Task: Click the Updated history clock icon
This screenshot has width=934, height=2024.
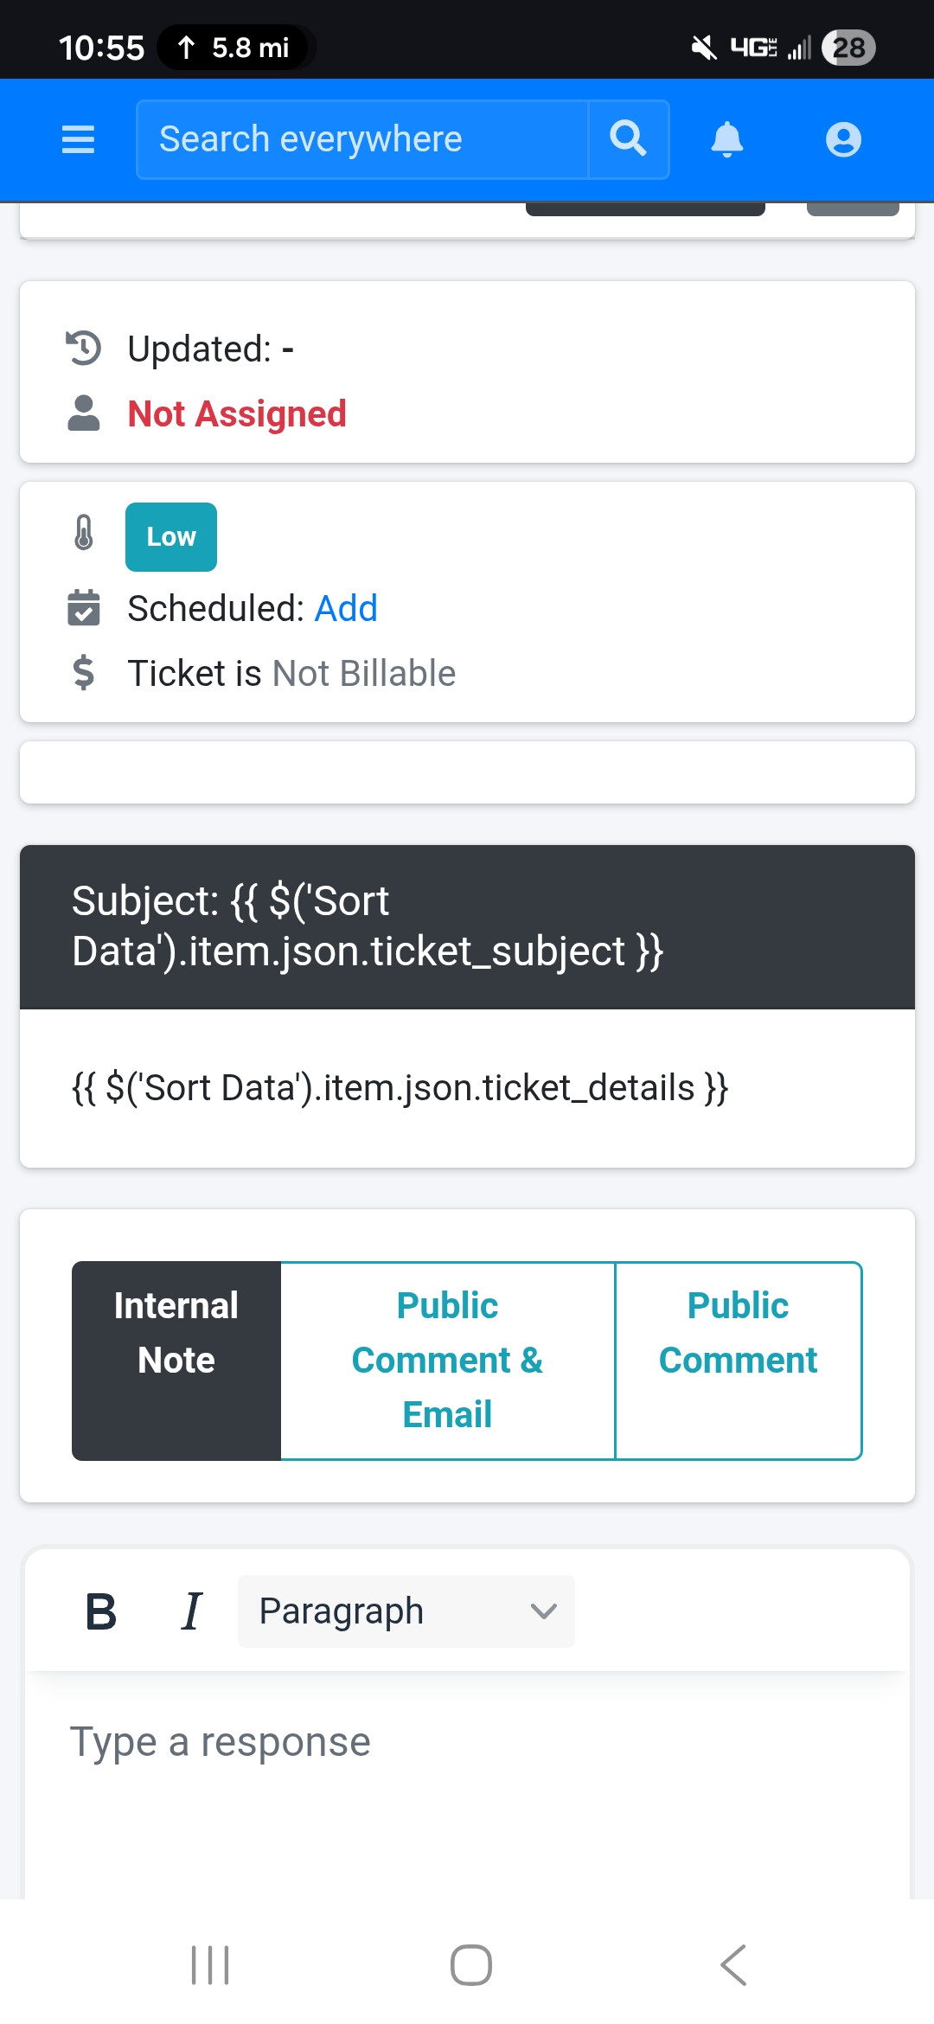Action: (84, 349)
